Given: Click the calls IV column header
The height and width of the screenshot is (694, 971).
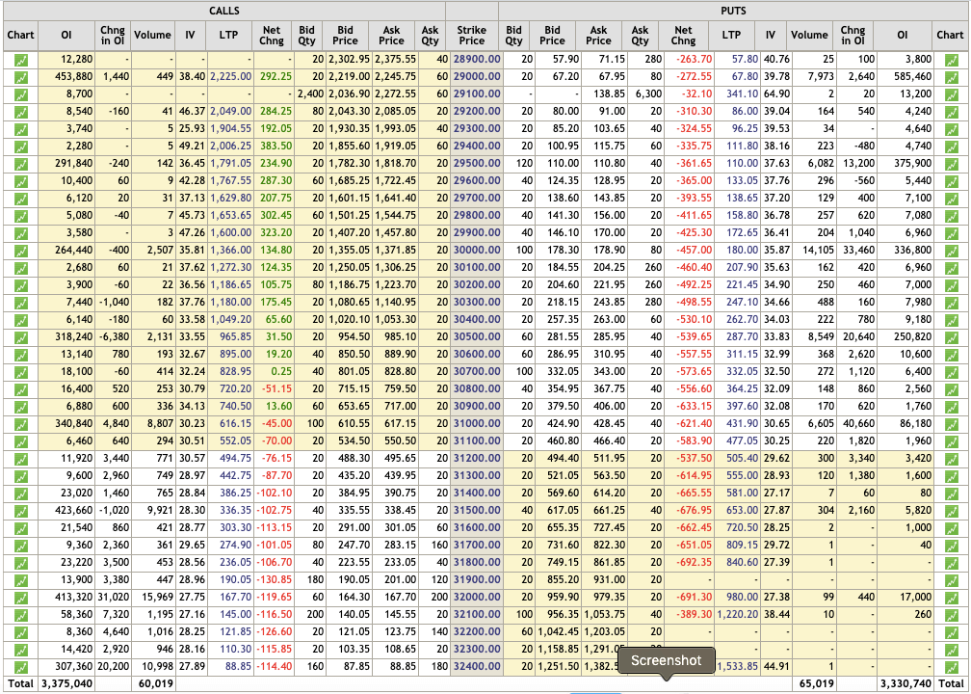Looking at the screenshot, I should pos(190,36).
